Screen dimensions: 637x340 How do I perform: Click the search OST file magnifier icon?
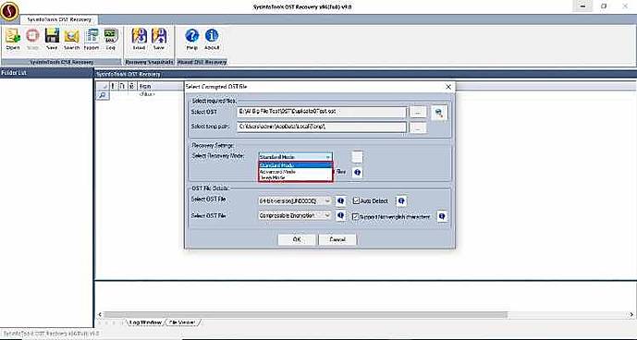(x=439, y=113)
